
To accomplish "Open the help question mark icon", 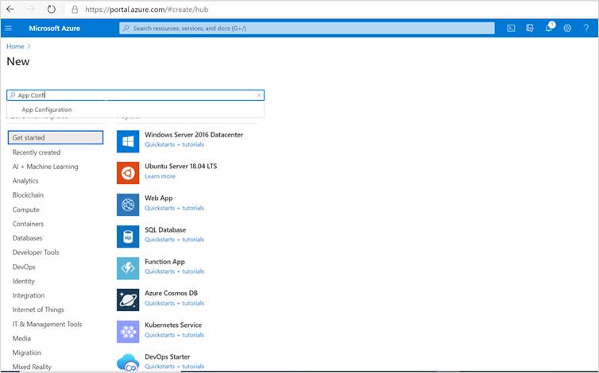I will [586, 29].
